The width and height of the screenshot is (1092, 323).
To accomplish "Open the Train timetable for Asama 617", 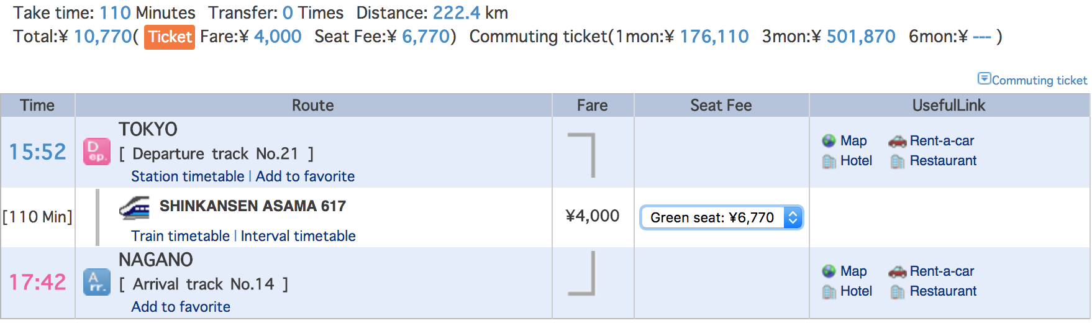I will click(x=180, y=236).
